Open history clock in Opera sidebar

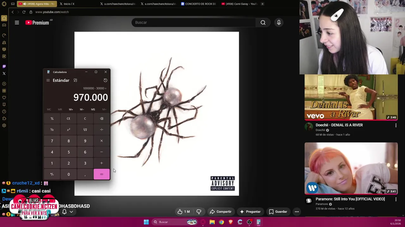click(4, 112)
